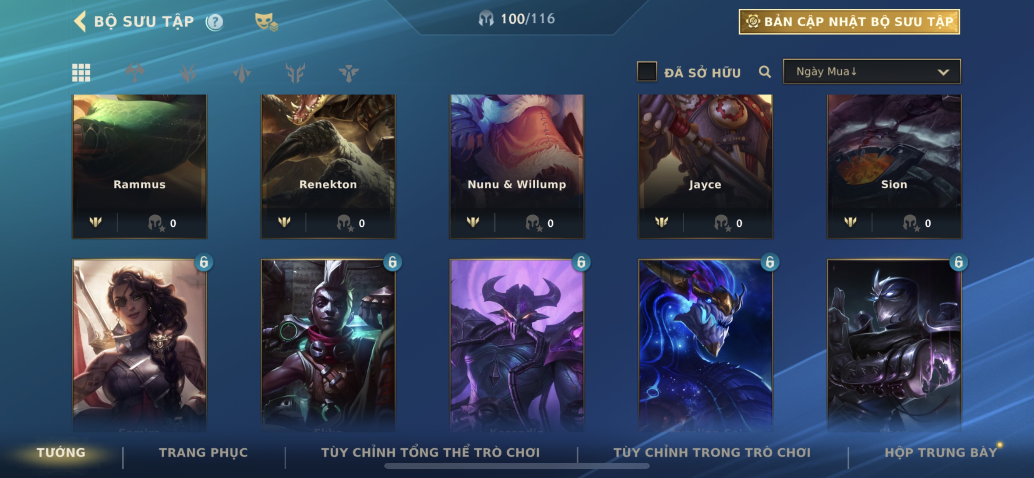Open the Jayce champion card

[705, 166]
